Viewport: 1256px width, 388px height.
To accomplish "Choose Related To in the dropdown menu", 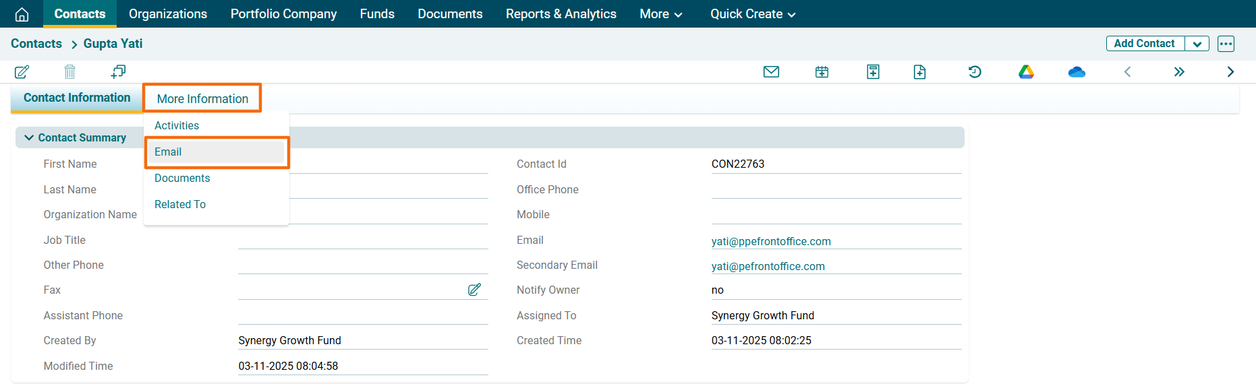I will click(x=180, y=204).
